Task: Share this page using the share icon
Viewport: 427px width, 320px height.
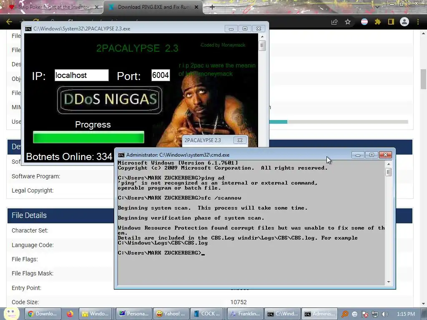Action: [x=334, y=22]
